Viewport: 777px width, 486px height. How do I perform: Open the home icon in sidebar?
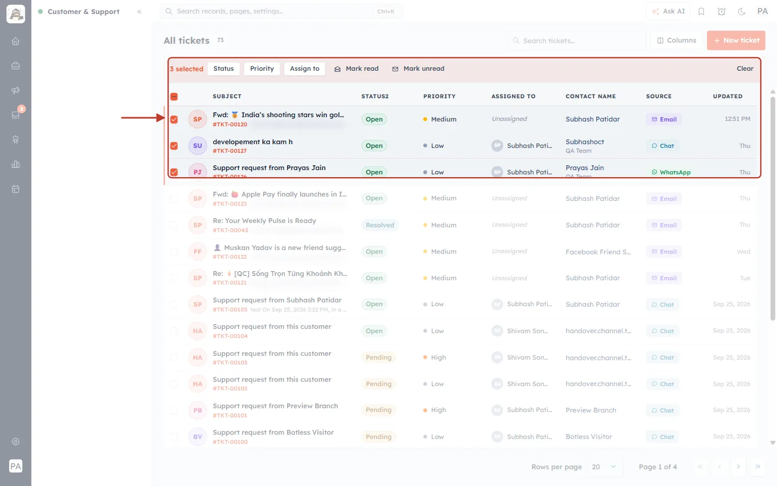pos(16,41)
